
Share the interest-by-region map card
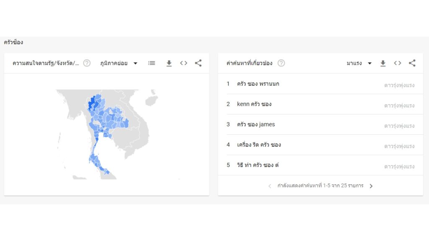click(198, 63)
